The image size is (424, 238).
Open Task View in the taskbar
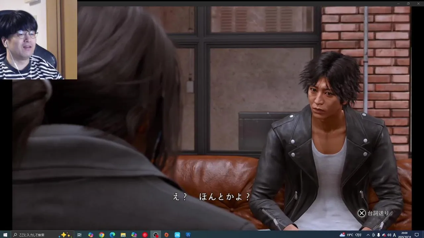79,235
